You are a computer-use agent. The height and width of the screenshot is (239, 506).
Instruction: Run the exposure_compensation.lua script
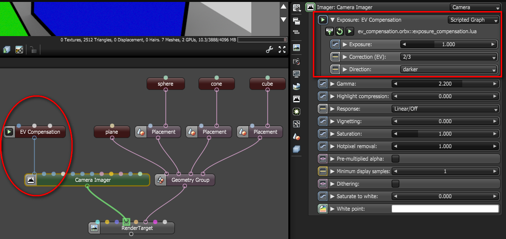point(349,31)
